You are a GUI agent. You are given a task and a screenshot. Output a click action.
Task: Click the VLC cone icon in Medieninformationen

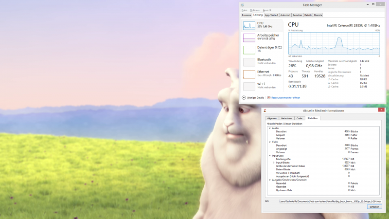265,110
